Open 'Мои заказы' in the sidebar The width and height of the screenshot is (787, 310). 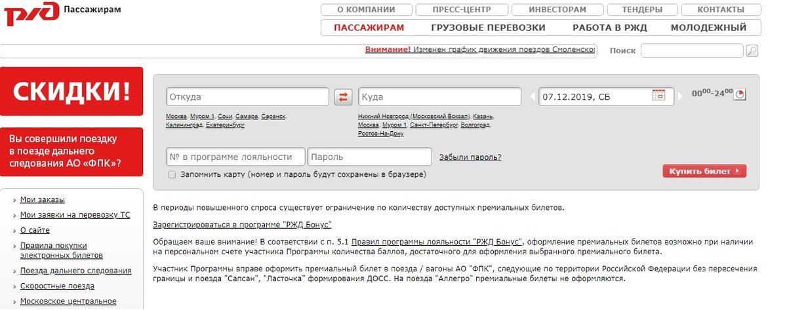click(43, 200)
